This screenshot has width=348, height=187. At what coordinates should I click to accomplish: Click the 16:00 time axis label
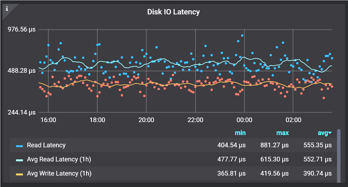[48, 120]
